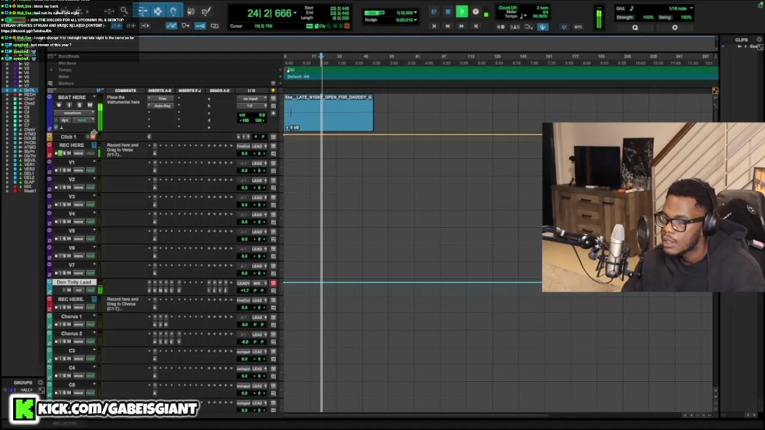Toggle Count Off in transport display

pyautogui.click(x=507, y=8)
